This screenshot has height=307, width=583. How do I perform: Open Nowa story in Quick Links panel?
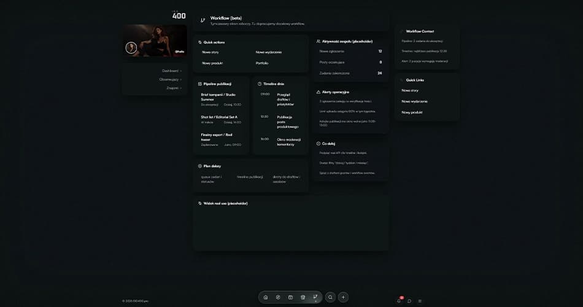pyautogui.click(x=410, y=90)
